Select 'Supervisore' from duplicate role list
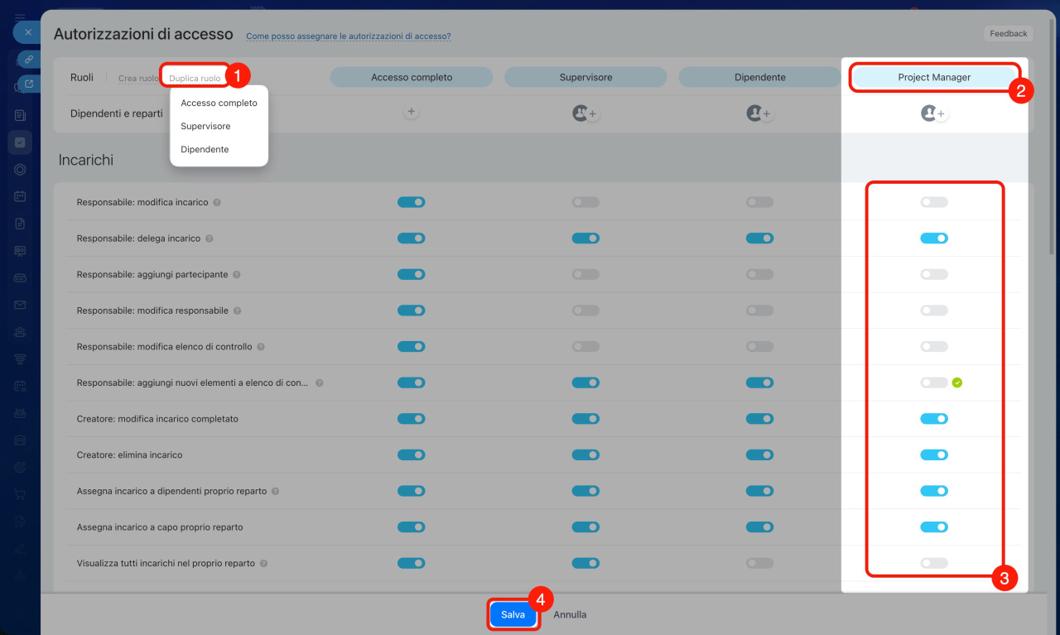 [x=205, y=127]
